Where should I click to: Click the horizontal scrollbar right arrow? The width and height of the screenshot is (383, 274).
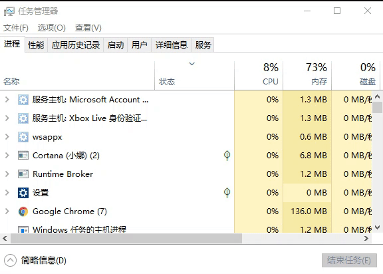click(366, 239)
